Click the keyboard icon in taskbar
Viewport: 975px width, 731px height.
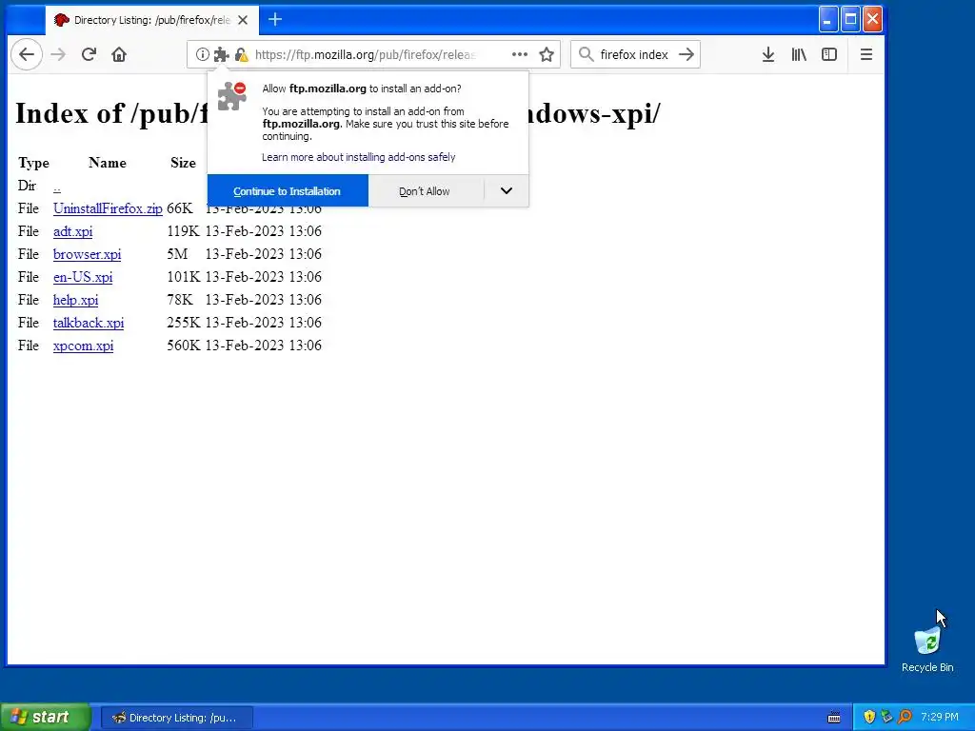(834, 718)
